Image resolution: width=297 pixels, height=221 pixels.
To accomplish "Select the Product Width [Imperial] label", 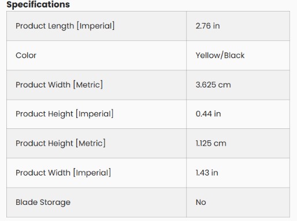I will tap(63, 173).
